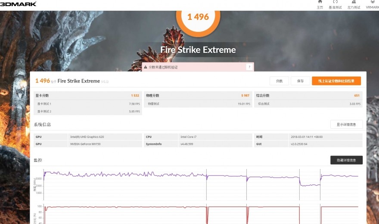Click the 综合测试 row showing 3.03 FPS
Viewport: 379px width, 224px height.
click(308, 104)
